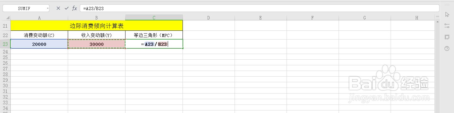
Task: Open Insert Function fx dialog
Action: pyautogui.click(x=75, y=8)
